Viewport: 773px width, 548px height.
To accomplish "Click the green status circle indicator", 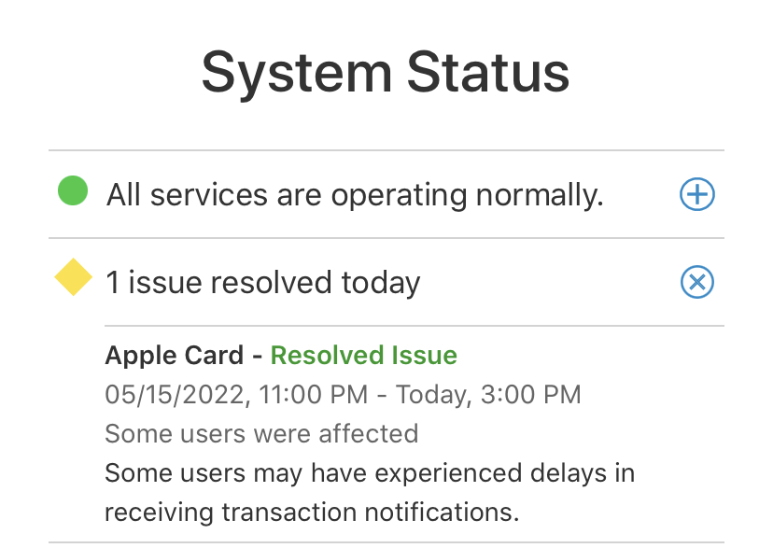I will [x=73, y=190].
